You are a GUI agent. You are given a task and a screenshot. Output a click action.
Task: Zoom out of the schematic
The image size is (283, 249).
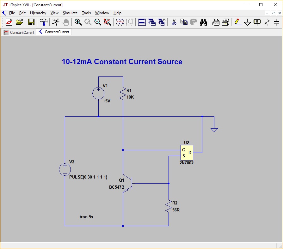point(98,22)
